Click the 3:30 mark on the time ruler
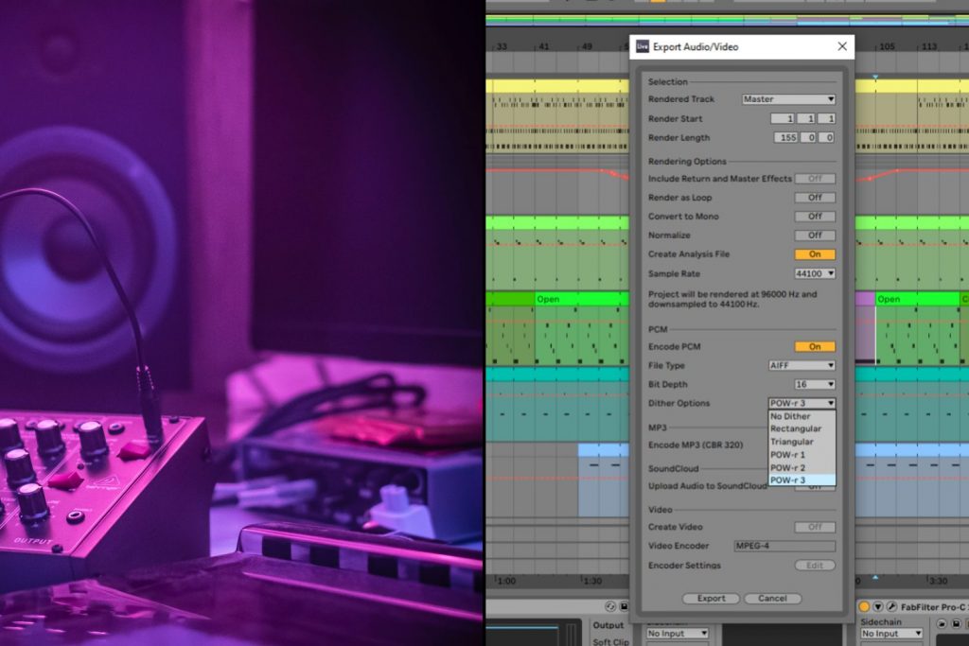 938,581
